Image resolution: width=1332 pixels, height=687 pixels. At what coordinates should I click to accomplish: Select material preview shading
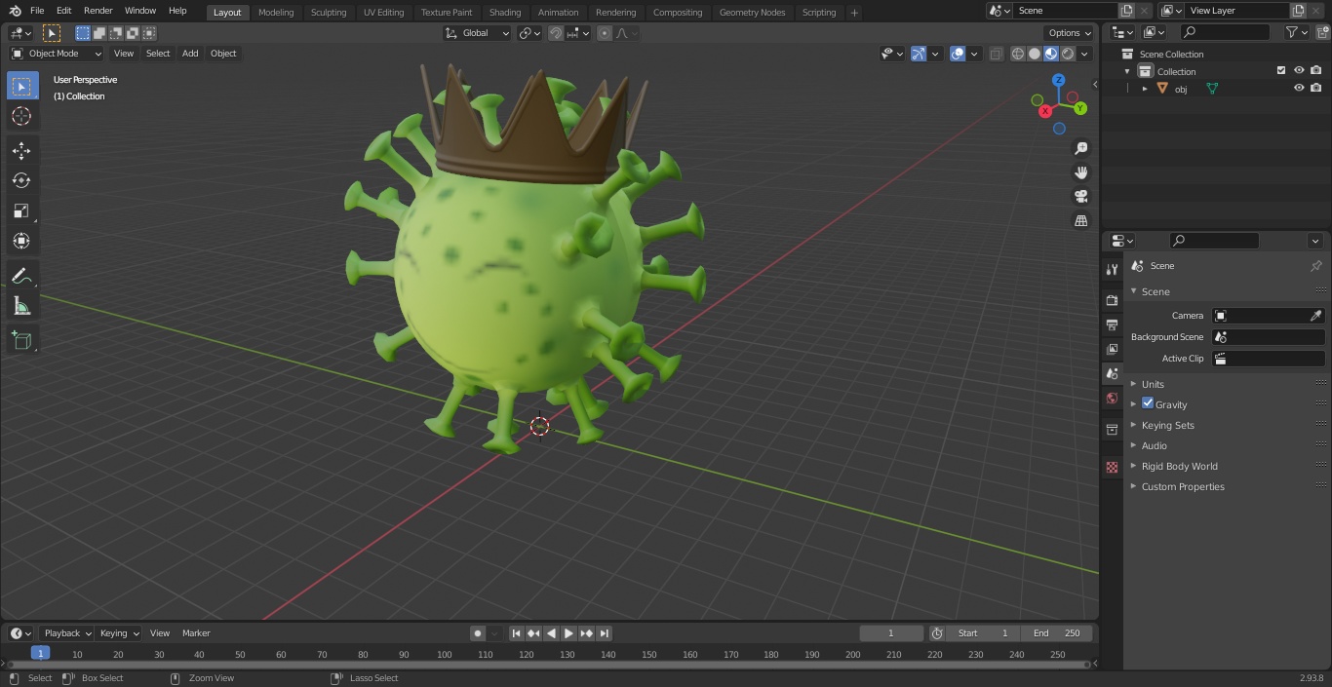1051,54
